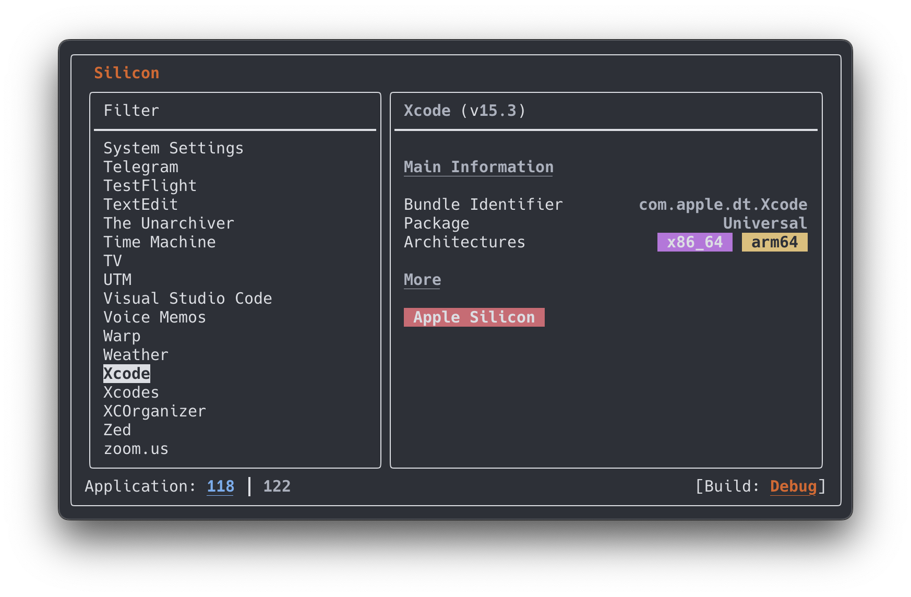The width and height of the screenshot is (911, 597).
Task: Click the Silicon title text
Action: coord(127,73)
